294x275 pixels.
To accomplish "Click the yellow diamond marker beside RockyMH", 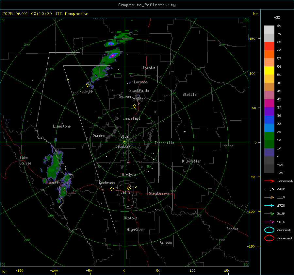I will [87, 85].
